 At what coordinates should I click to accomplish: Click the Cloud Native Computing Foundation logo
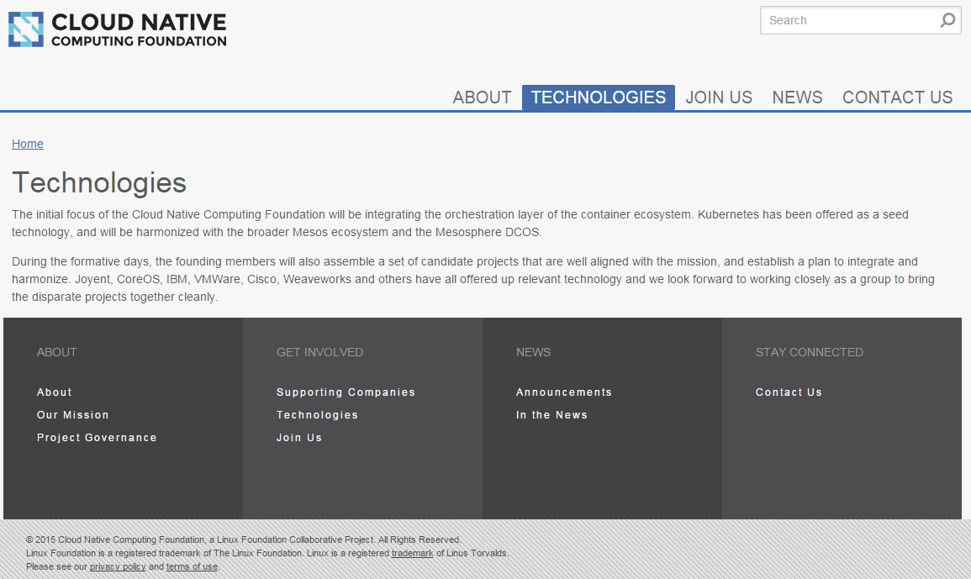(118, 29)
